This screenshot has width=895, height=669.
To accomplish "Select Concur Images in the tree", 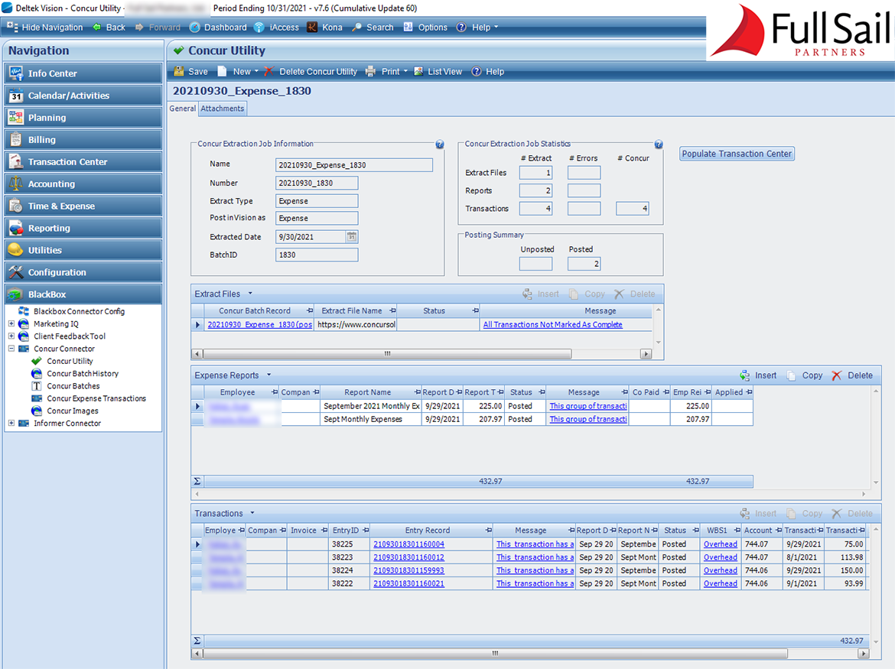I will (x=73, y=411).
